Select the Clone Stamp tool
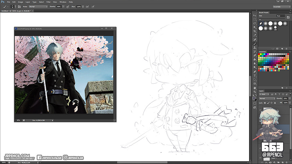 [x=255, y=48]
